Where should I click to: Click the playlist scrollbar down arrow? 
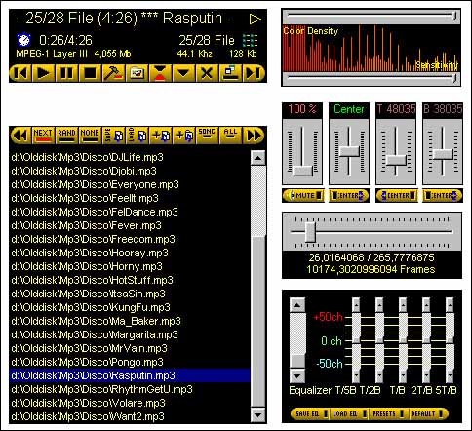coord(258,415)
